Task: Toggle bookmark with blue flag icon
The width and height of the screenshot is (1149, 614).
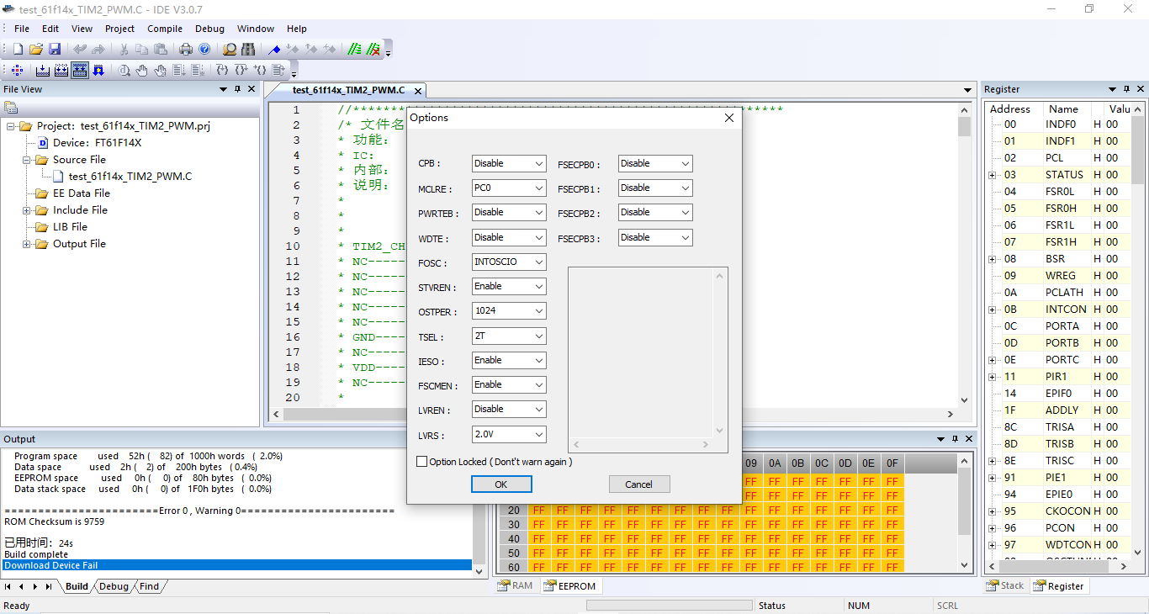Action: (x=274, y=50)
